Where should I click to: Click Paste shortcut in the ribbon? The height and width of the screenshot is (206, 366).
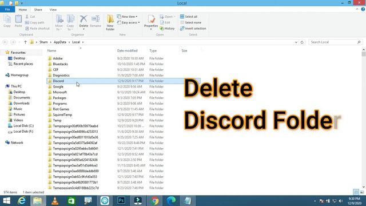37,29
